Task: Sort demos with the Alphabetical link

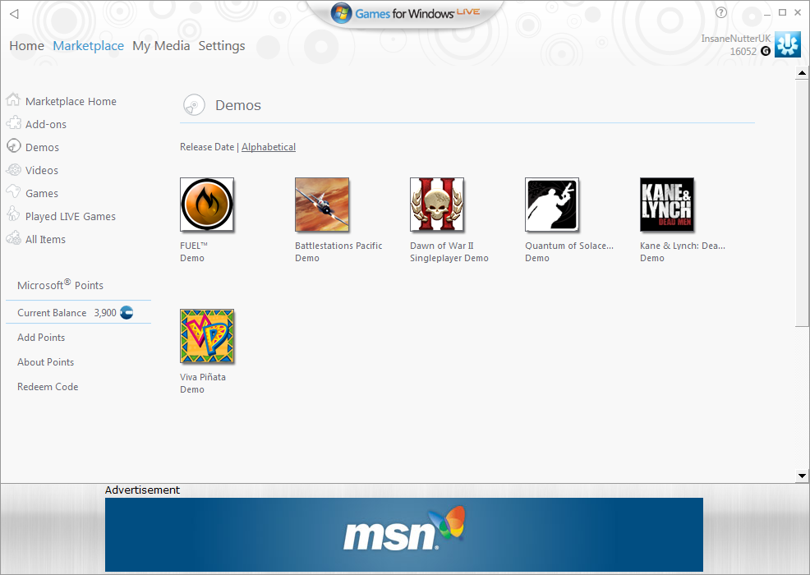Action: 269,147
